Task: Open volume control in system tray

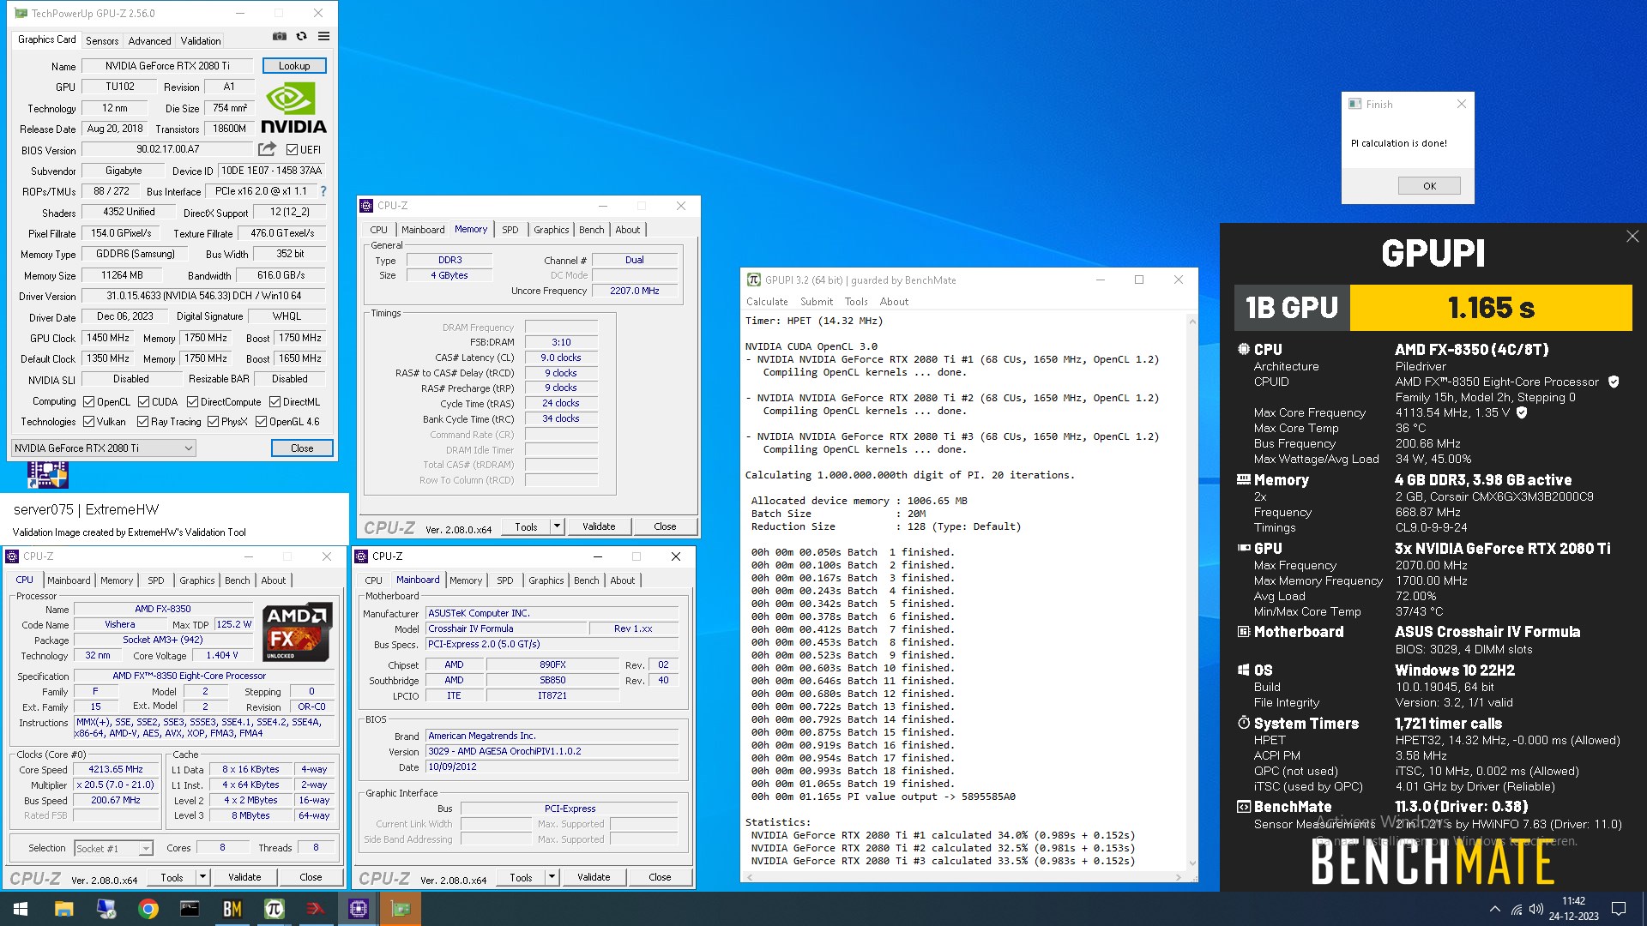Action: pyautogui.click(x=1535, y=909)
